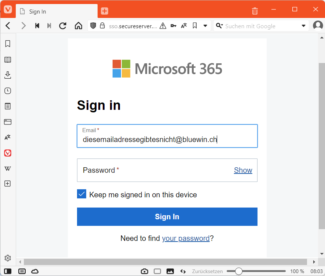Show site info via padlock icon
The width and height of the screenshot is (325, 276).
102,26
